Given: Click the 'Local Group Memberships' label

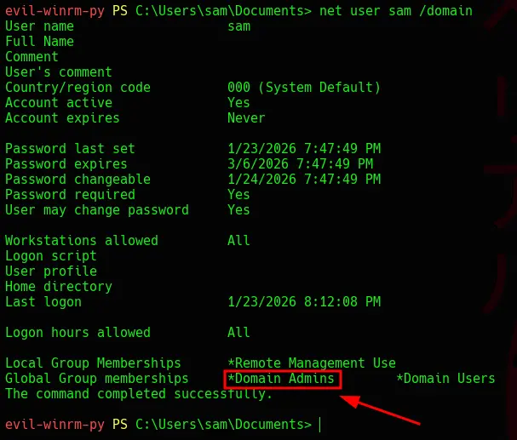Looking at the screenshot, I should pyautogui.click(x=93, y=363).
